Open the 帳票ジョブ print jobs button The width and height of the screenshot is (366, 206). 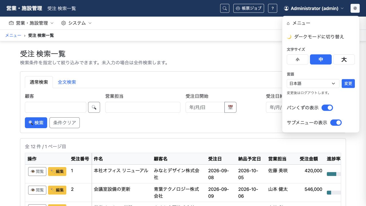[x=248, y=8]
